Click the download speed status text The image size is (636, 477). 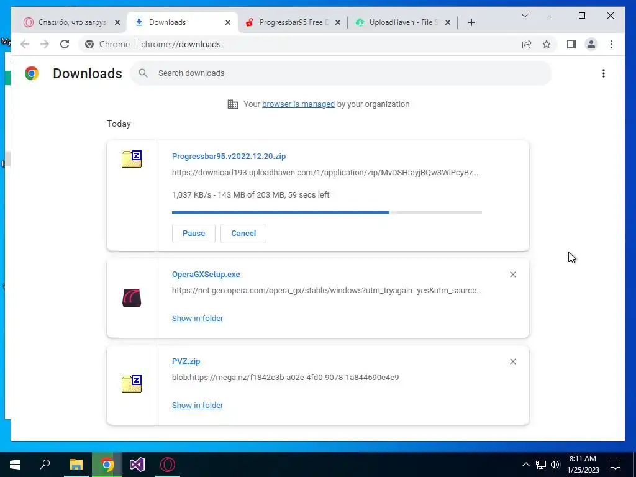coord(251,194)
